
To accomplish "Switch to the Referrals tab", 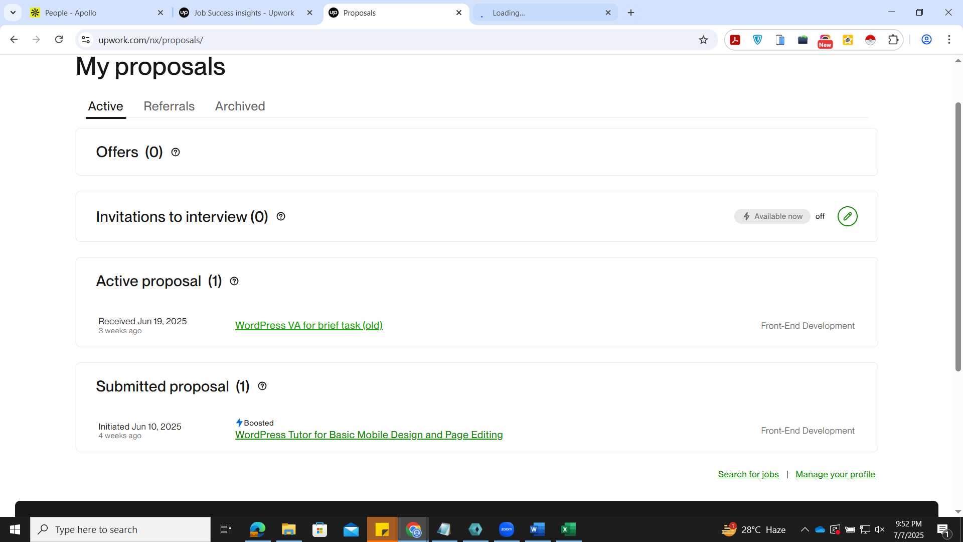I will pos(169,106).
